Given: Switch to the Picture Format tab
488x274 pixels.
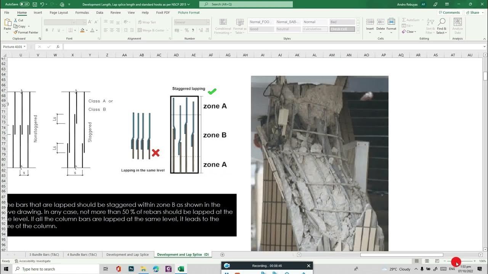Looking at the screenshot, I should pos(189,13).
